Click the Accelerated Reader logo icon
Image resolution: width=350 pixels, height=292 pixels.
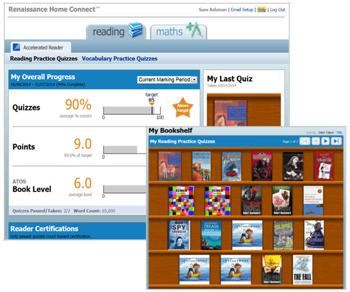pos(16,47)
